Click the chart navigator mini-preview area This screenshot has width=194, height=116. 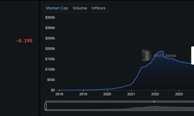120,106
